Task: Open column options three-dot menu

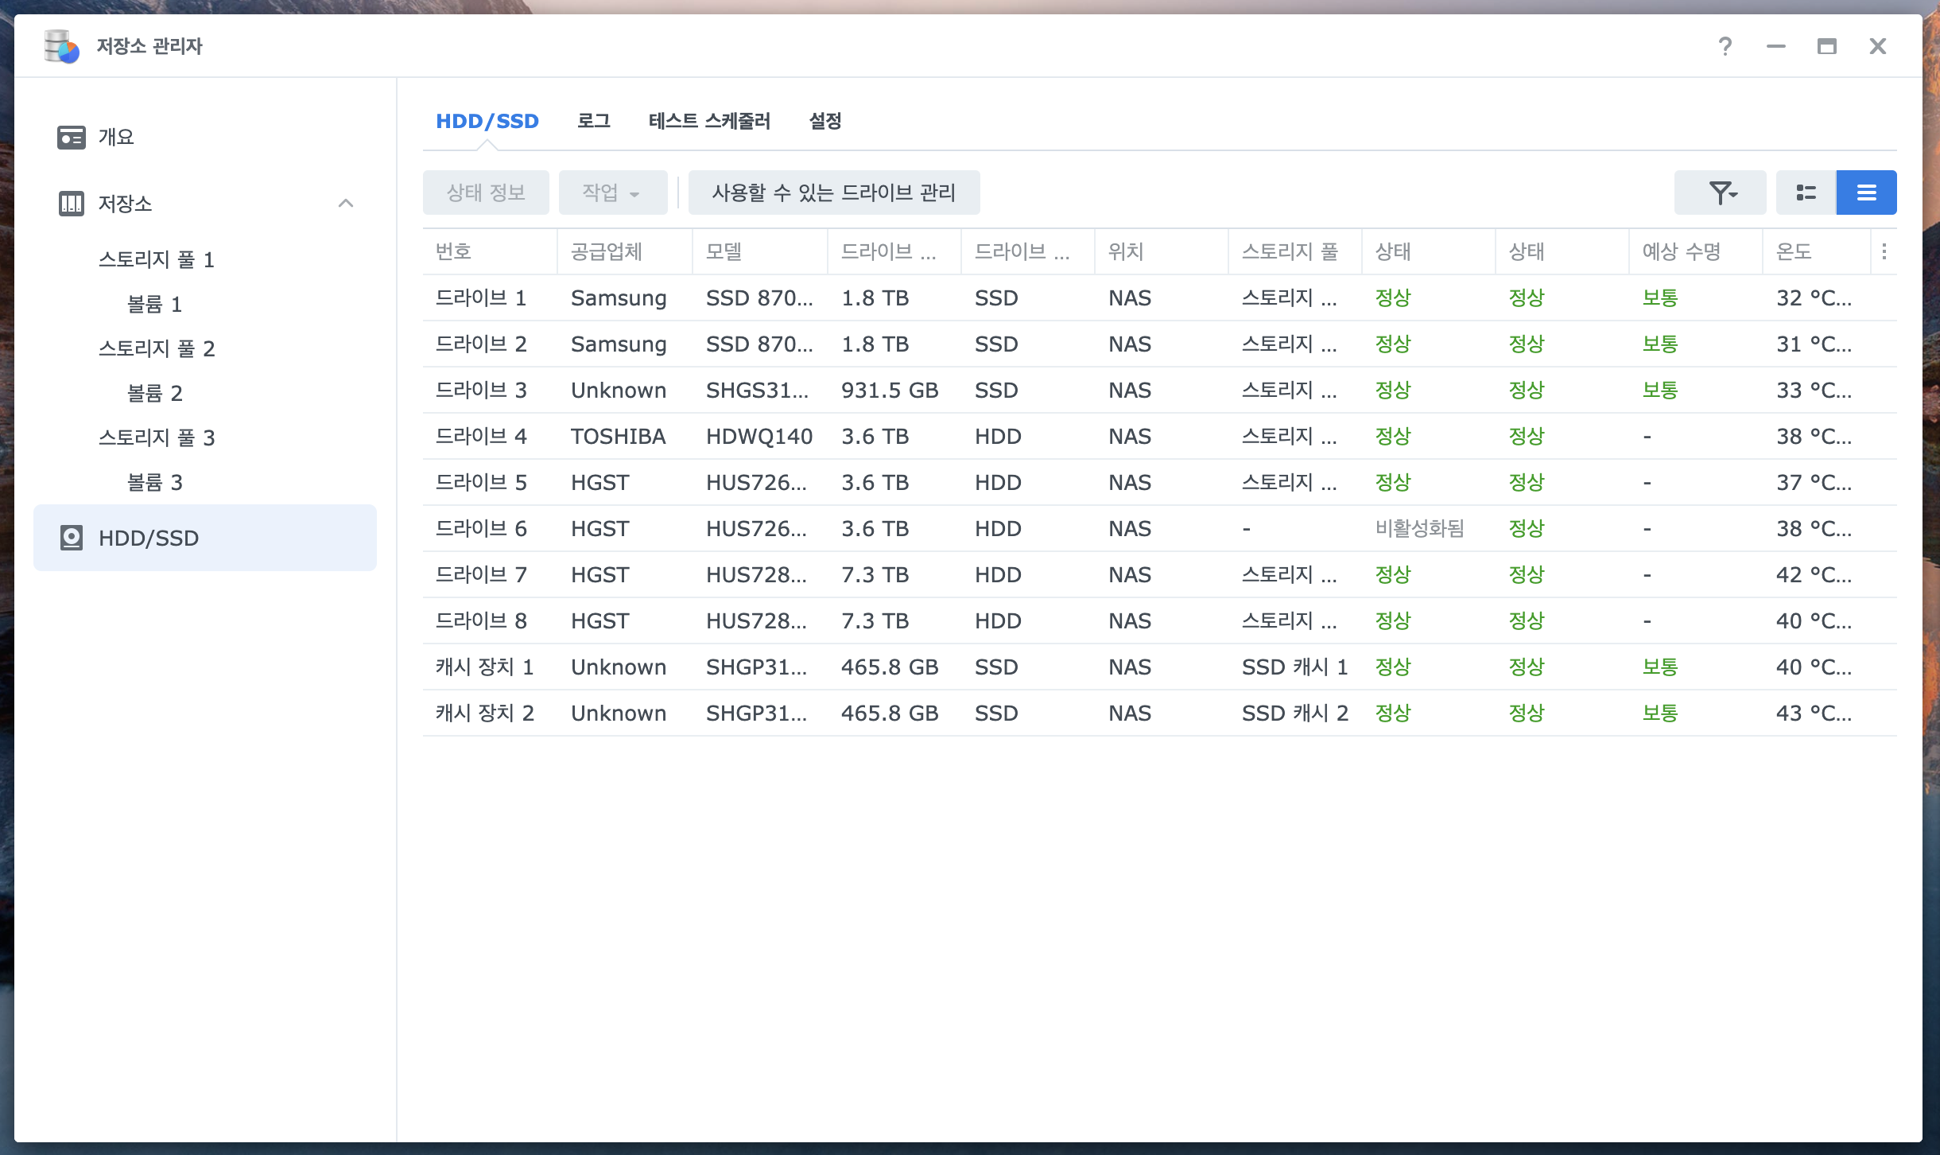Action: tap(1884, 251)
